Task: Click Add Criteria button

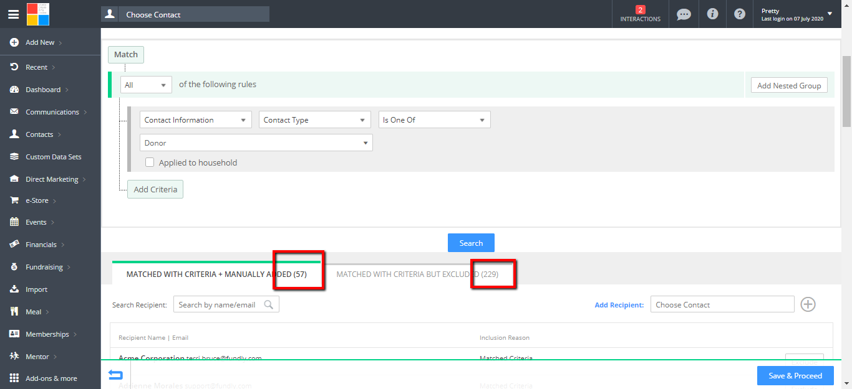Action: point(155,189)
